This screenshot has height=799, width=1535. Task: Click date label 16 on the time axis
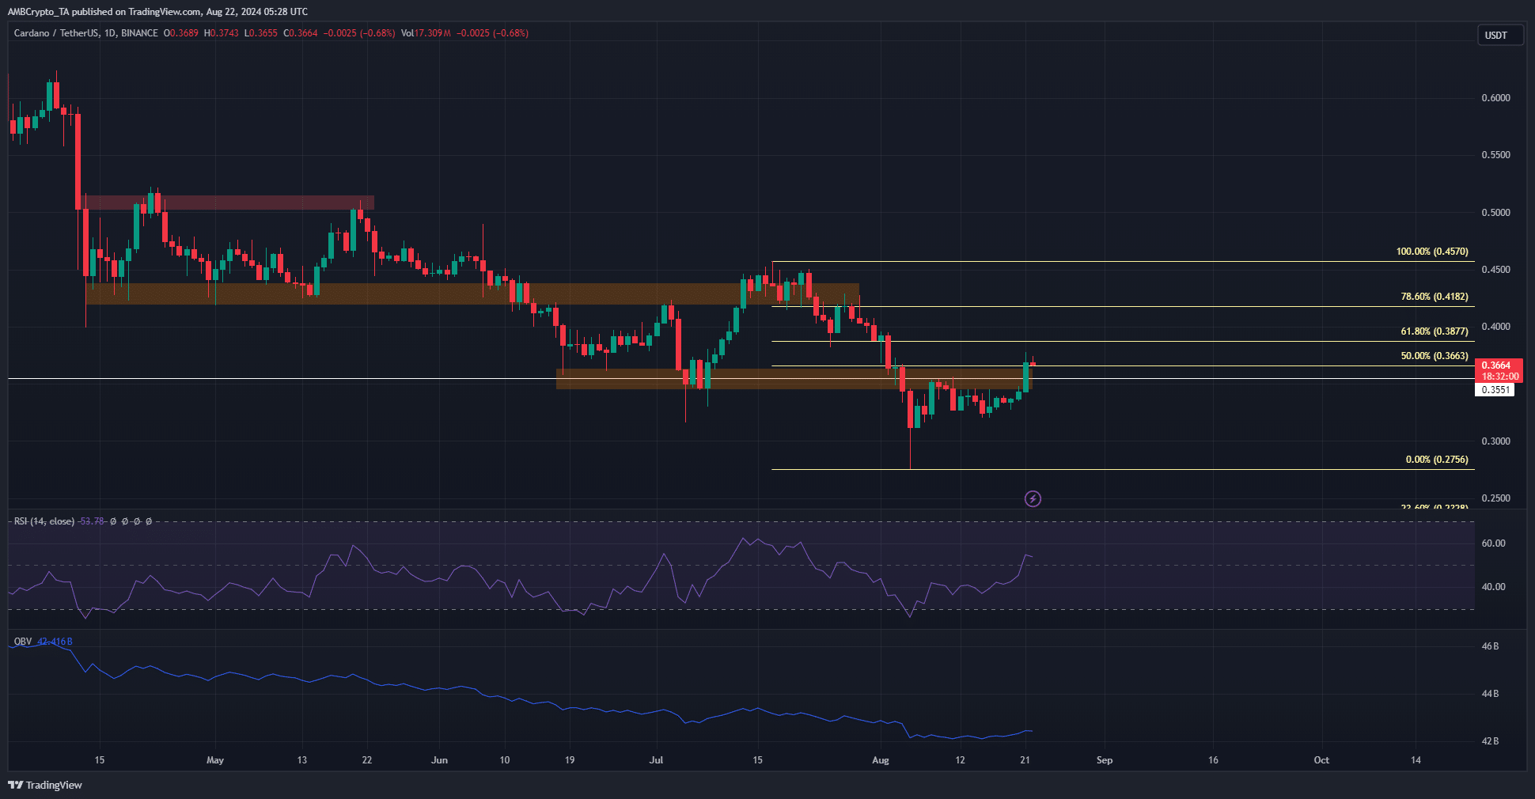[x=1214, y=760]
